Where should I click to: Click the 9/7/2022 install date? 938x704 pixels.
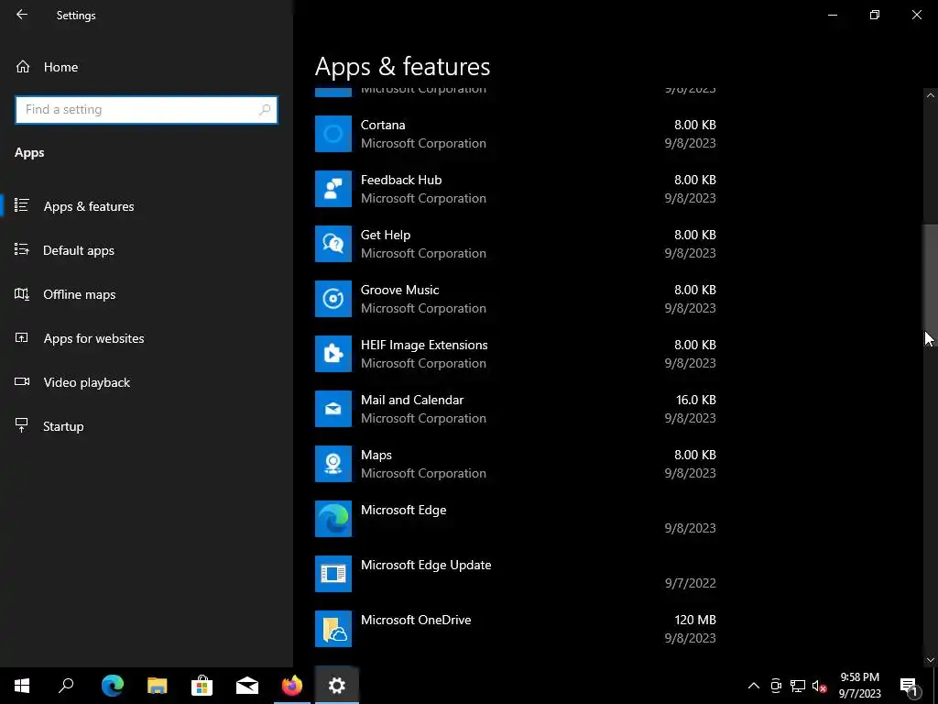[x=691, y=583]
